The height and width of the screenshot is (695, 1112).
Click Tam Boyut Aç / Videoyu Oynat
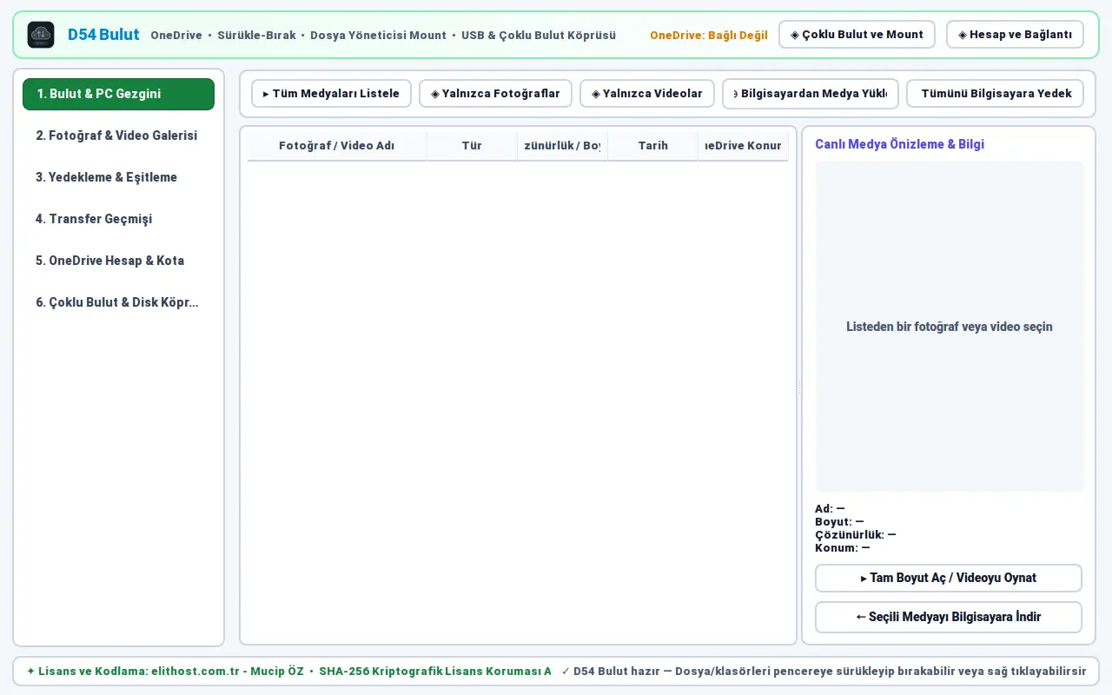click(x=949, y=578)
